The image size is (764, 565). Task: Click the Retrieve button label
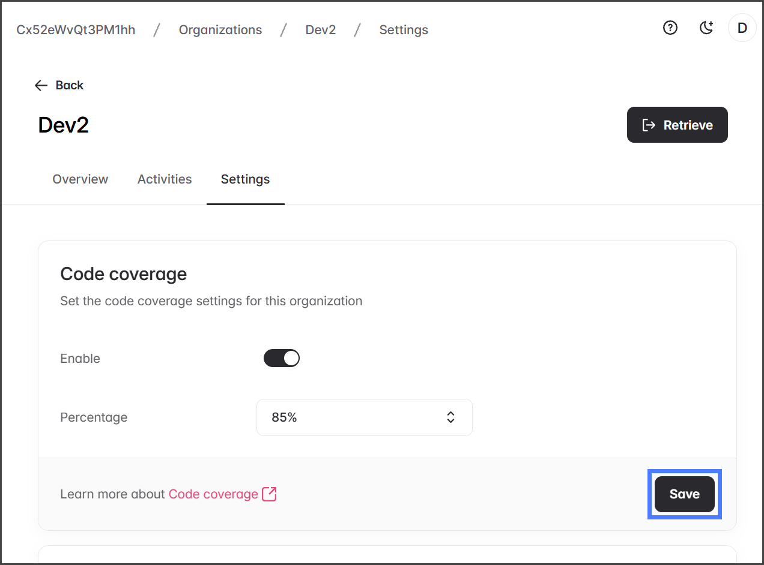click(x=688, y=125)
